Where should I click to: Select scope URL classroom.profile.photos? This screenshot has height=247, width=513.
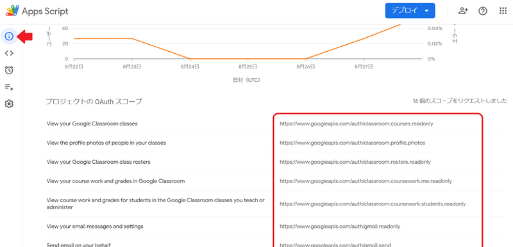[x=352, y=143]
